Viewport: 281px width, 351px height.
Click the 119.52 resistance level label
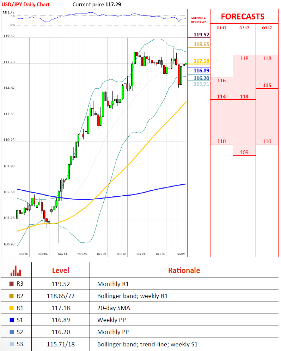201,35
